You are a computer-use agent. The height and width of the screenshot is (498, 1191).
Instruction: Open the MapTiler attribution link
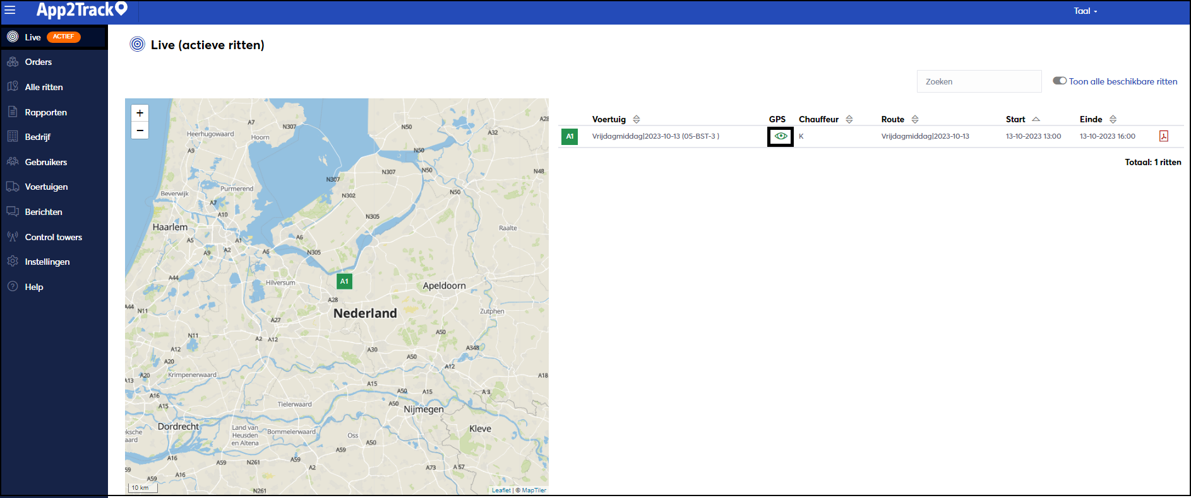click(534, 490)
